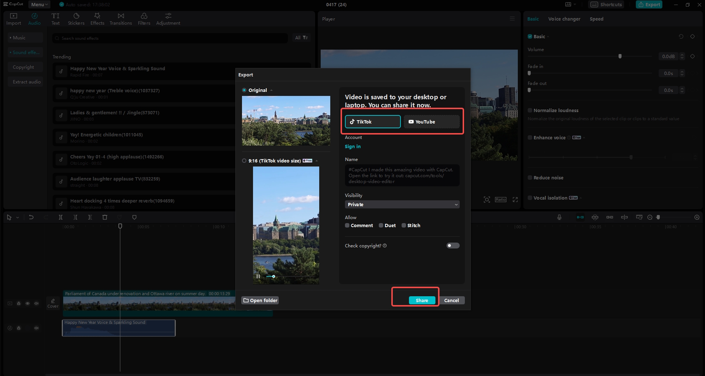Viewport: 705px width, 376px height.
Task: Adjust the Volume slider in the Basic panel
Action: point(620,56)
